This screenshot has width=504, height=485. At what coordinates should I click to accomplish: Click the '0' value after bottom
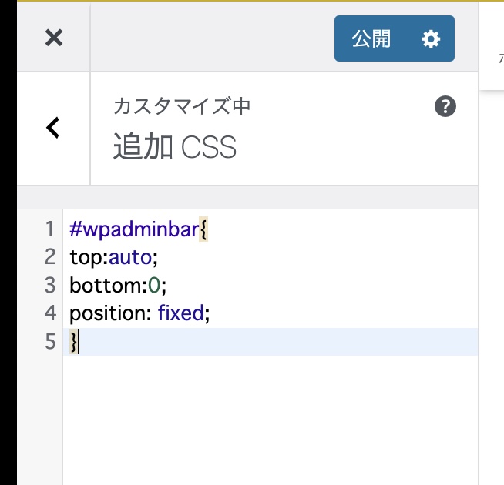coord(154,285)
